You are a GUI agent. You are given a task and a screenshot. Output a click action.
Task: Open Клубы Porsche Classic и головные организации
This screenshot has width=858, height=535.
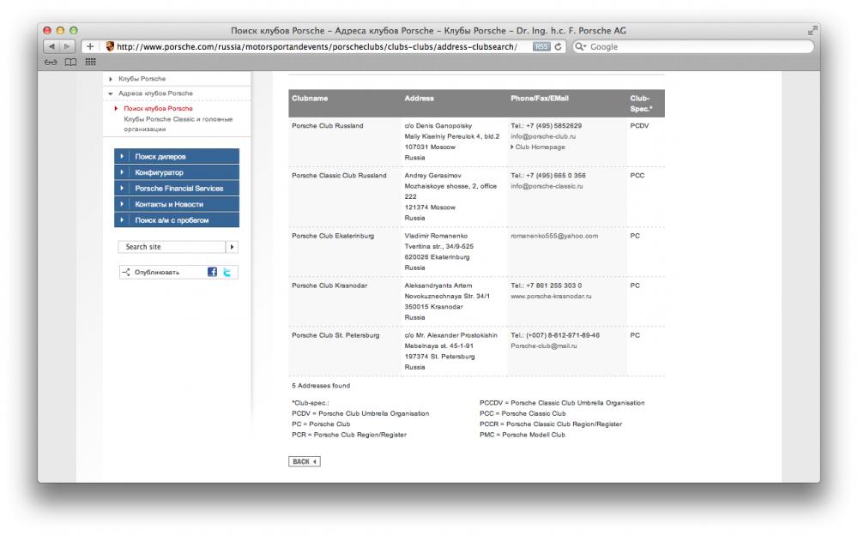pyautogui.click(x=178, y=124)
